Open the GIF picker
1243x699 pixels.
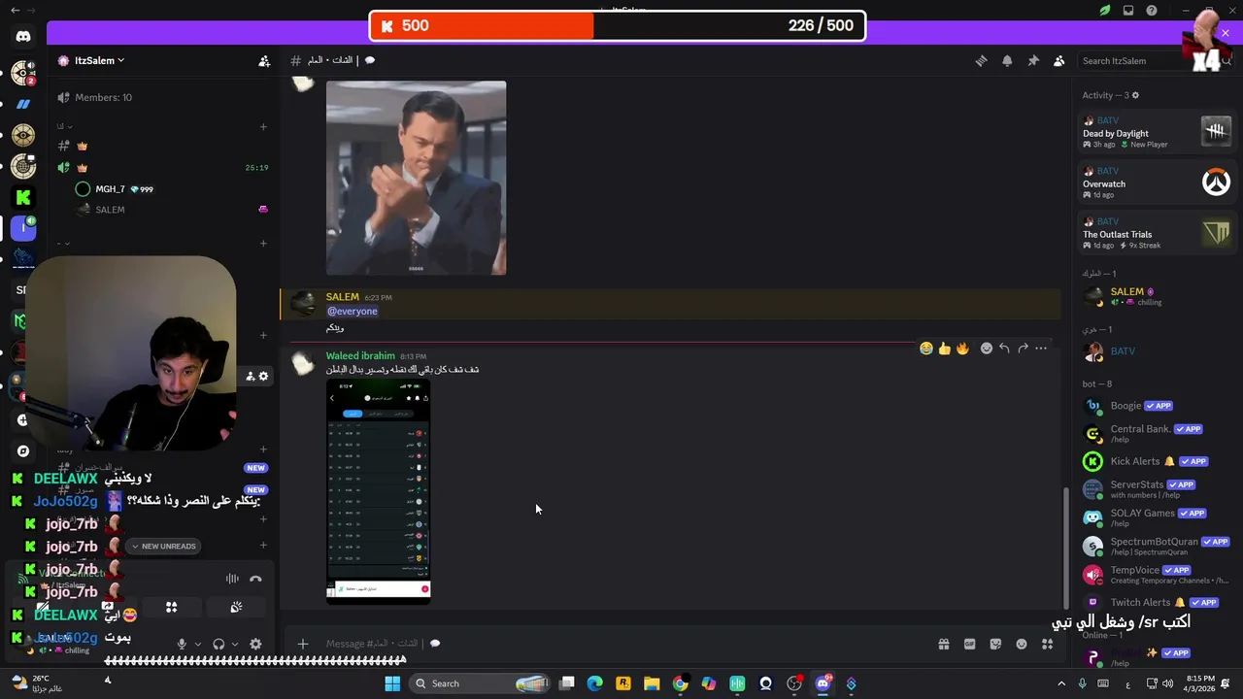click(x=969, y=644)
